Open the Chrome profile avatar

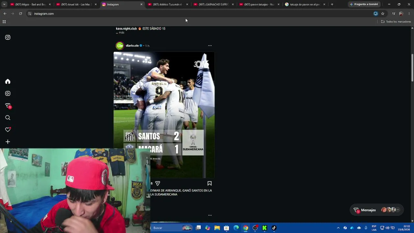tap(401, 14)
